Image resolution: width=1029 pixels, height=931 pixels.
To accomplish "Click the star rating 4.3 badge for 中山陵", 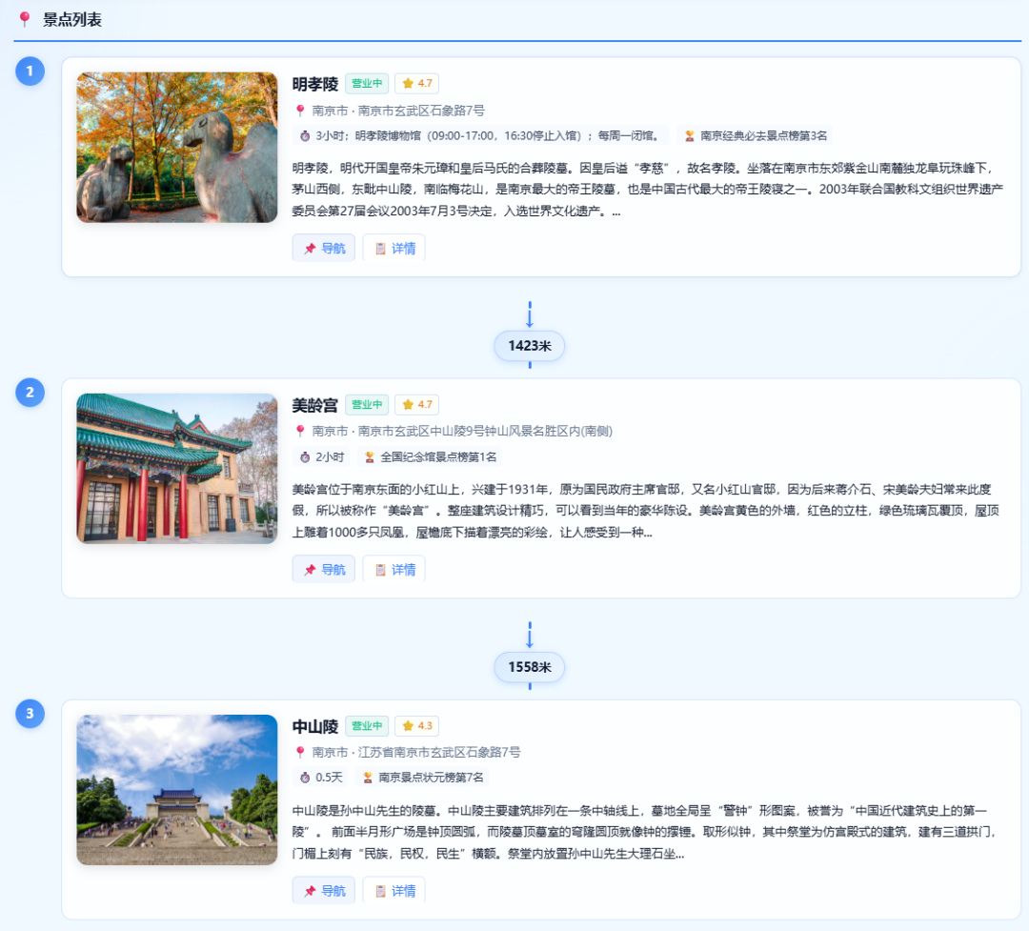I will coord(416,726).
